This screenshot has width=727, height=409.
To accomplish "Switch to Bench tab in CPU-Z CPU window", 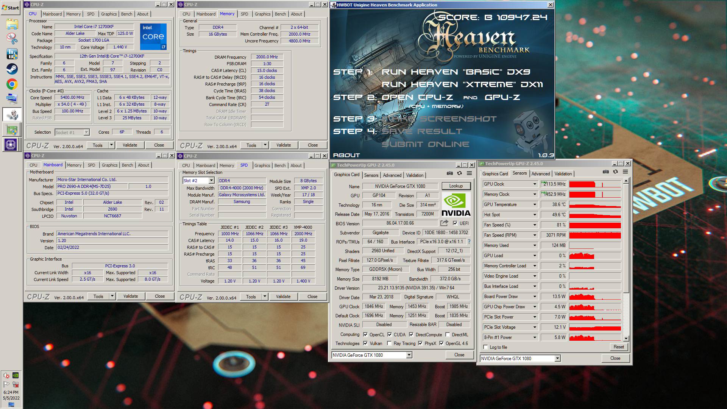I will [x=126, y=14].
